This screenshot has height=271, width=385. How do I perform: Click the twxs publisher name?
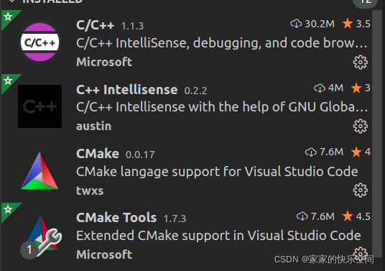coord(90,190)
